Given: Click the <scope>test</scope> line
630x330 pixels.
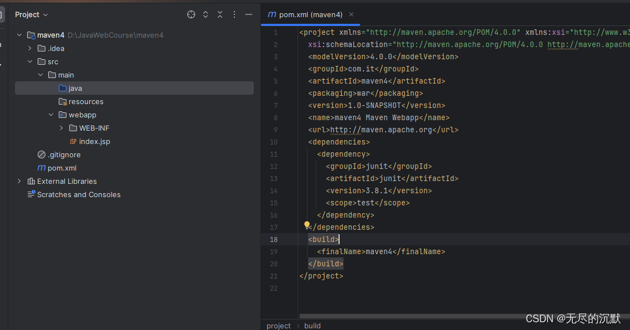Looking at the screenshot, I should 367,203.
